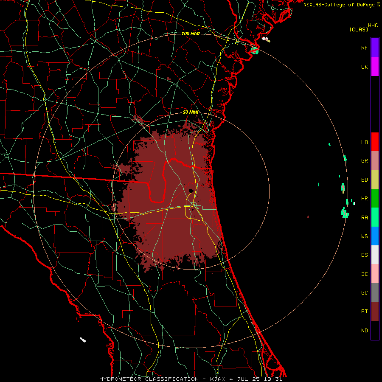The image size is (382, 382).
Task: Click the "RA" legend label
Action: point(364,217)
